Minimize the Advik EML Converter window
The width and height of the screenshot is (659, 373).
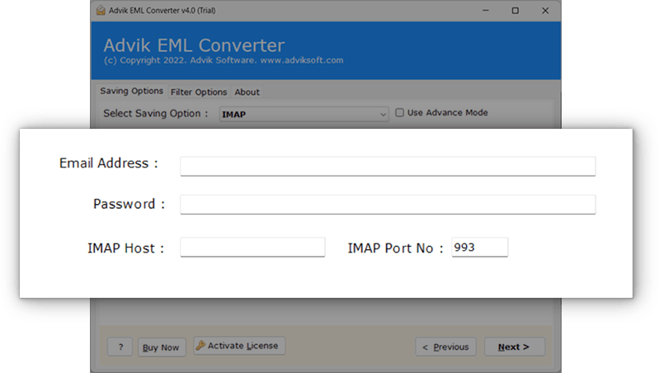486,11
